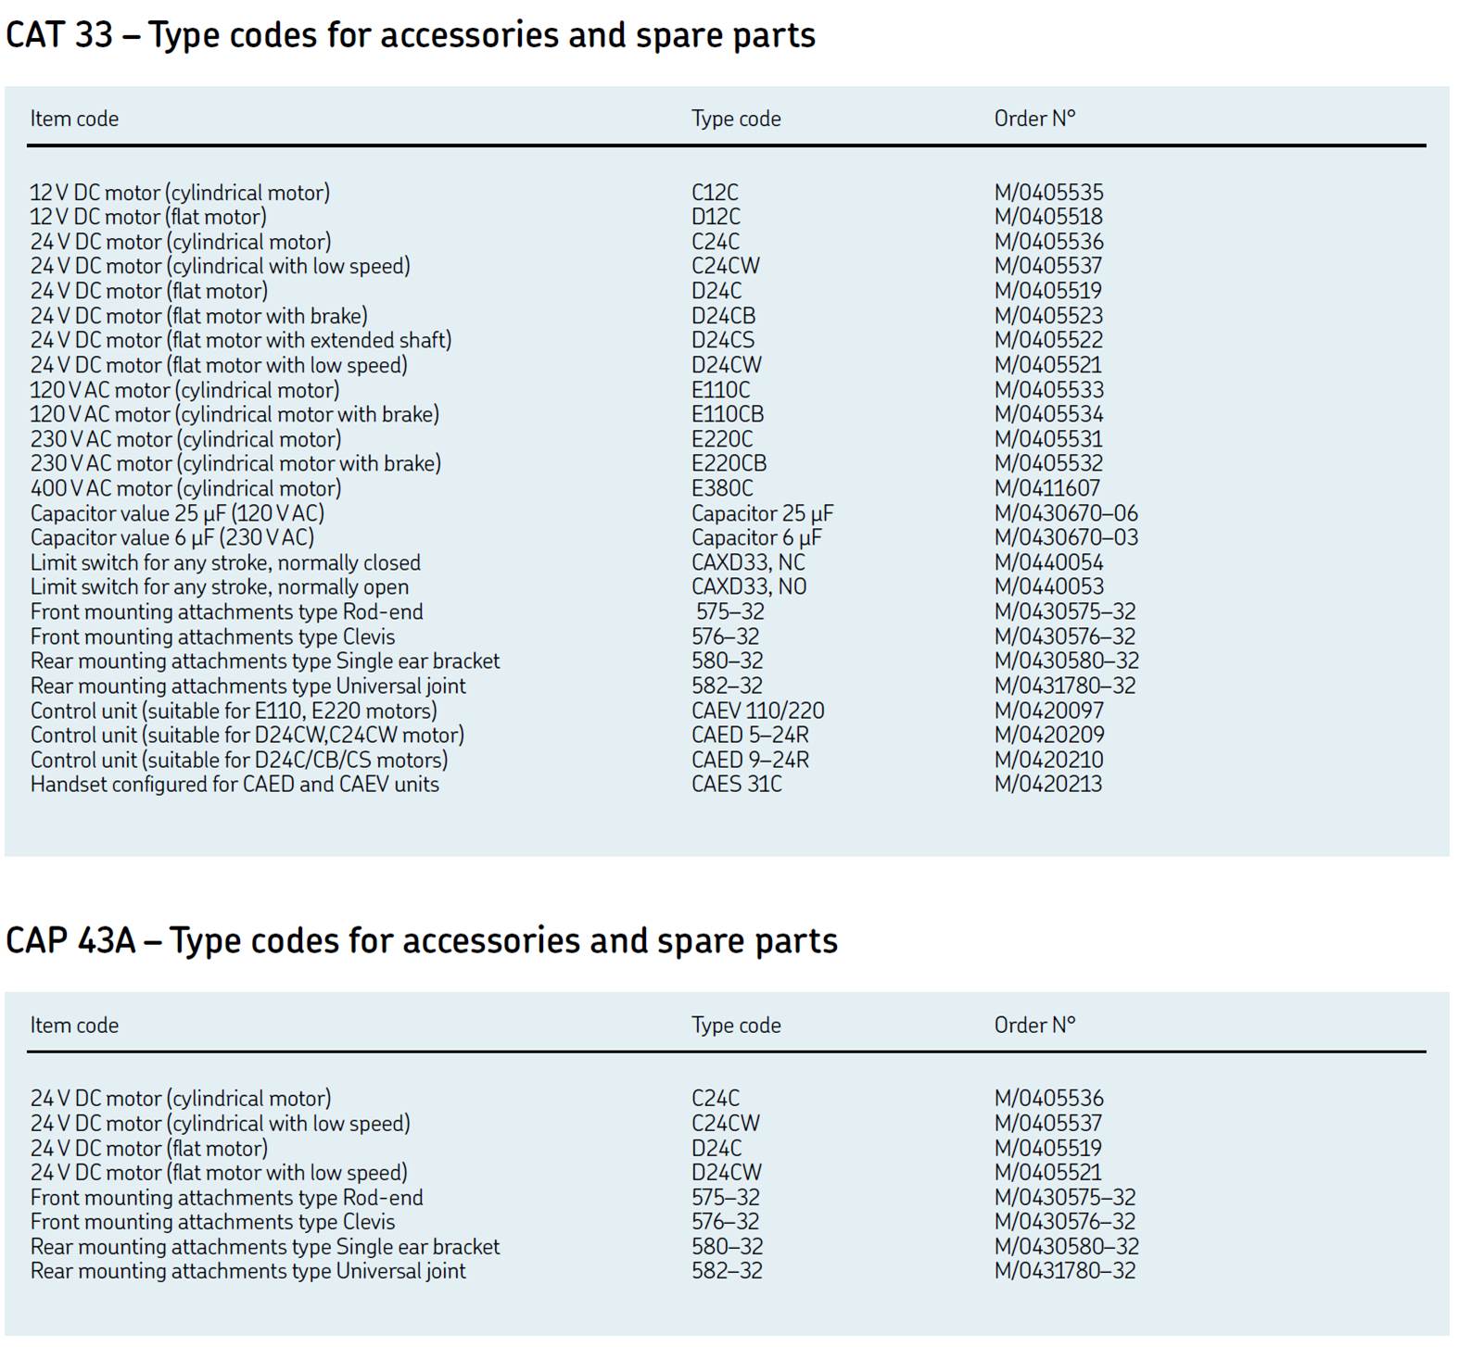Select order number M/0411607
Image resolution: width=1458 pixels, height=1347 pixels.
pyautogui.click(x=1046, y=488)
